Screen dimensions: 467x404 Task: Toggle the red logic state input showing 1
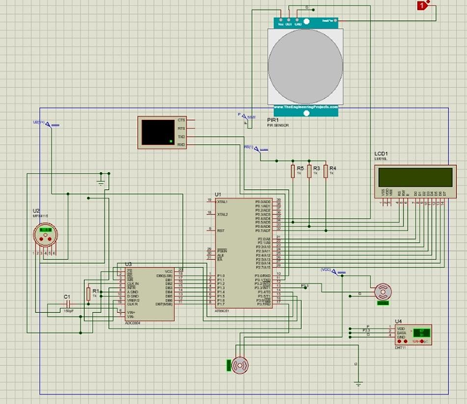tap(422, 5)
